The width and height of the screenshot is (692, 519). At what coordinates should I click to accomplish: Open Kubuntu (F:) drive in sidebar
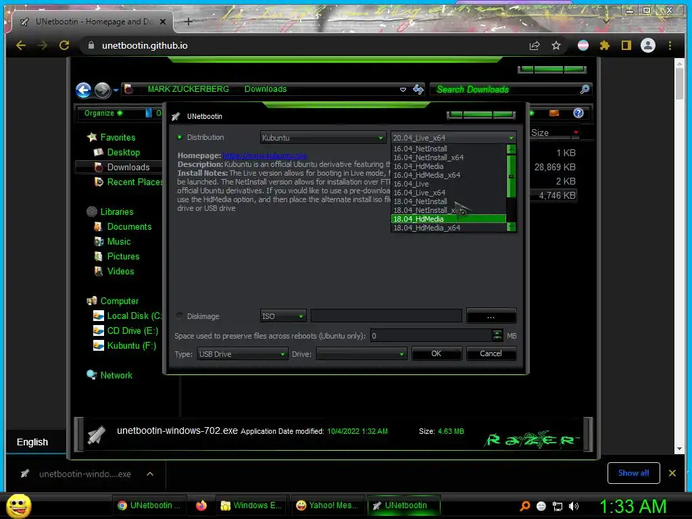(x=132, y=345)
